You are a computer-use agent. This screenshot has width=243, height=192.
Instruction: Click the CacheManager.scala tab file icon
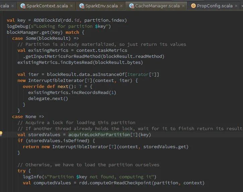point(131,6)
